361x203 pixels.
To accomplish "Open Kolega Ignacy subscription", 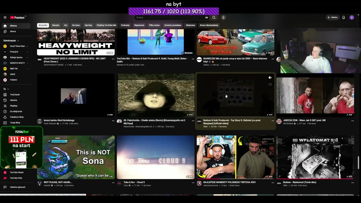I will [x=16, y=57].
